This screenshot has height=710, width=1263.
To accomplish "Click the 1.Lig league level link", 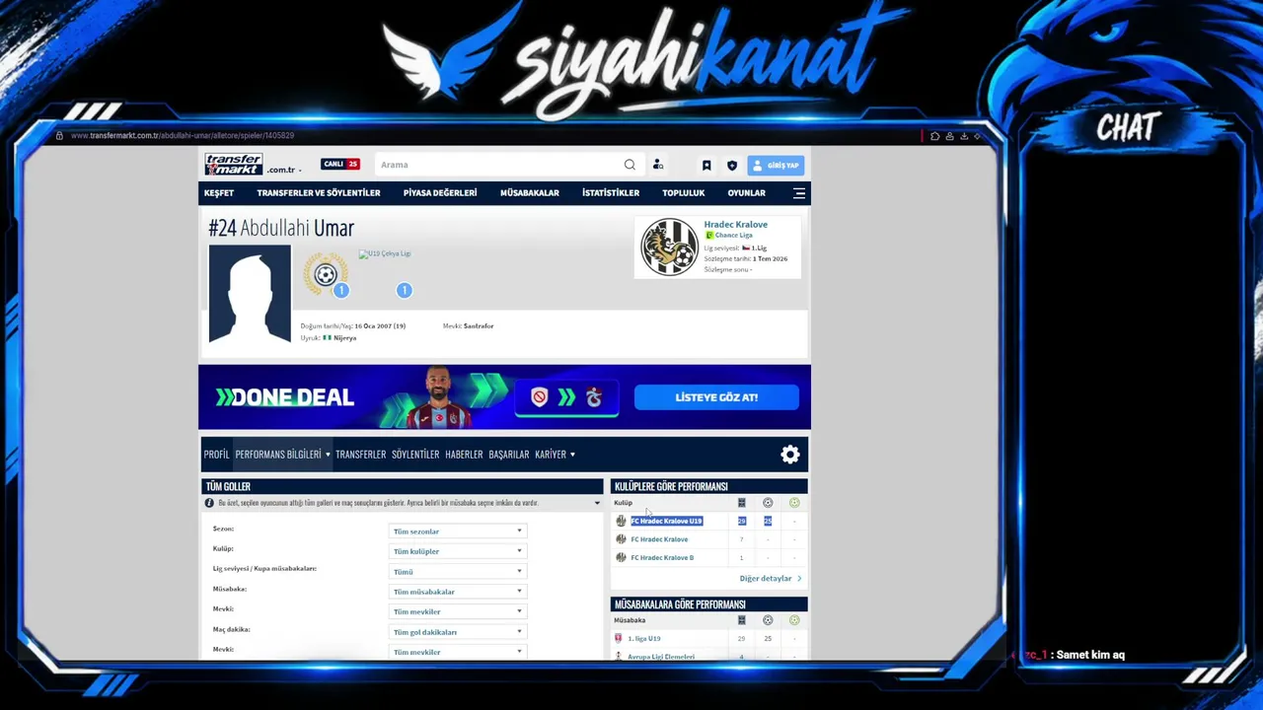I will (x=759, y=248).
